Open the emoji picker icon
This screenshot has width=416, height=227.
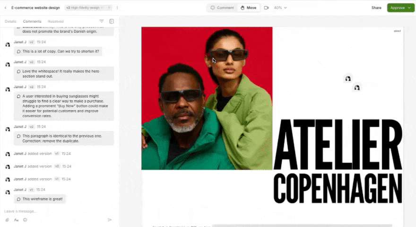(x=25, y=220)
